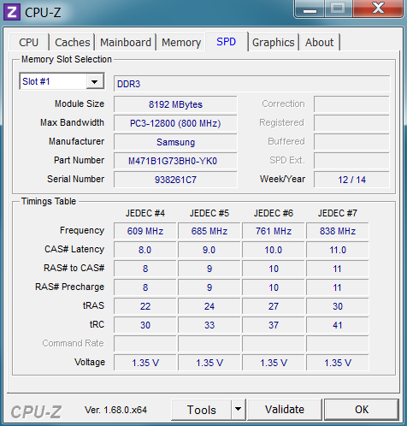Click the Ver. 1.68.0.x64 version text

[x=115, y=410]
